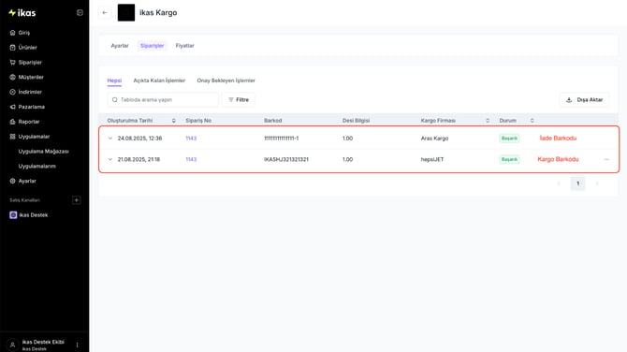Open the hepsiJET row actions menu
The image size is (627, 352).
[606, 159]
